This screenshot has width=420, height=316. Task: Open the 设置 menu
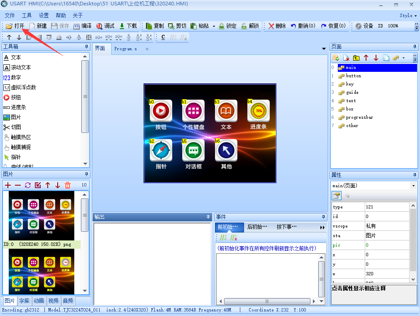44,15
